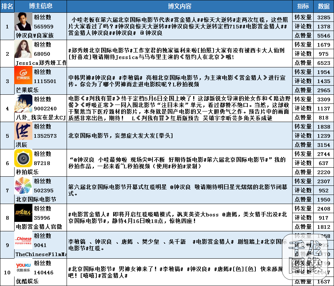Viewport: 334px width, 286px height.
Task: Click the 秒拍娱乐 yellow camera logo
Action: [23, 158]
